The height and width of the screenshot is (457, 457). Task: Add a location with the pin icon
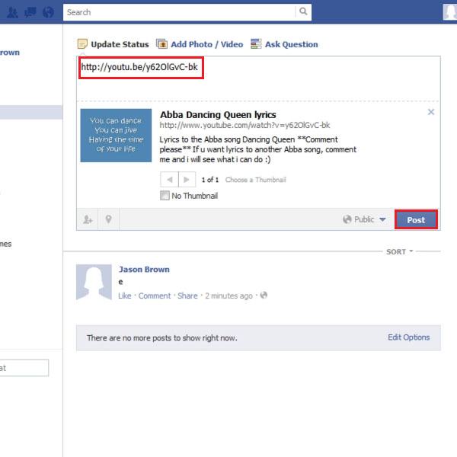pos(108,219)
